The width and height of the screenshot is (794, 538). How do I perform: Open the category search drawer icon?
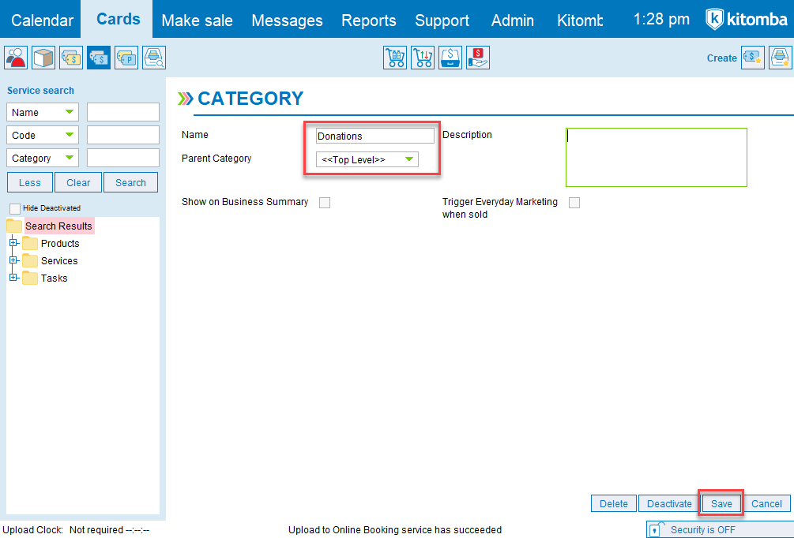click(154, 58)
